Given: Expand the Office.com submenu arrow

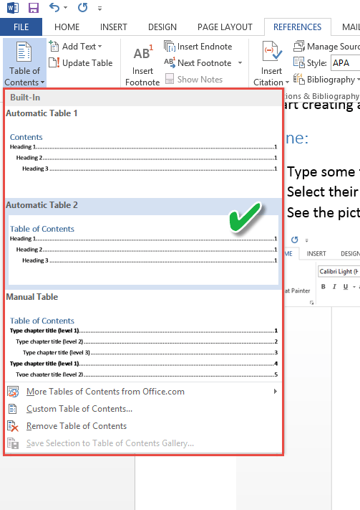Looking at the screenshot, I should click(276, 391).
